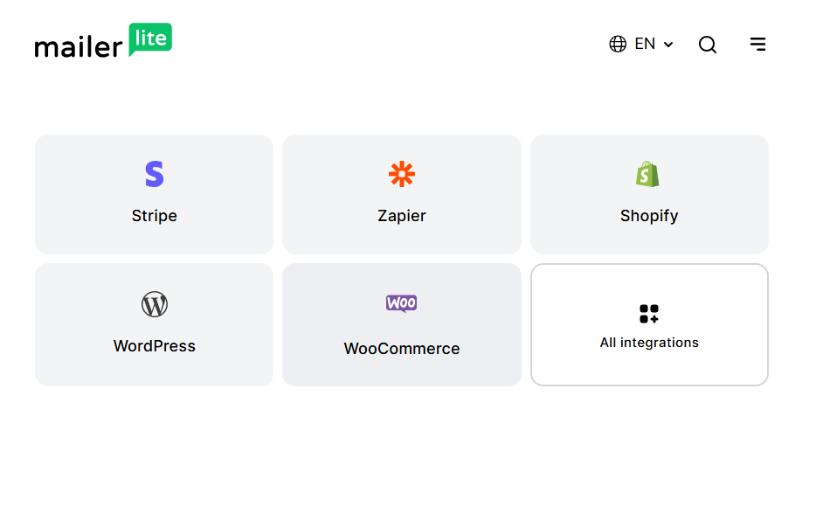Click the purple WooCommerce badge icon
Image resolution: width=823 pixels, height=507 pixels.
401,304
